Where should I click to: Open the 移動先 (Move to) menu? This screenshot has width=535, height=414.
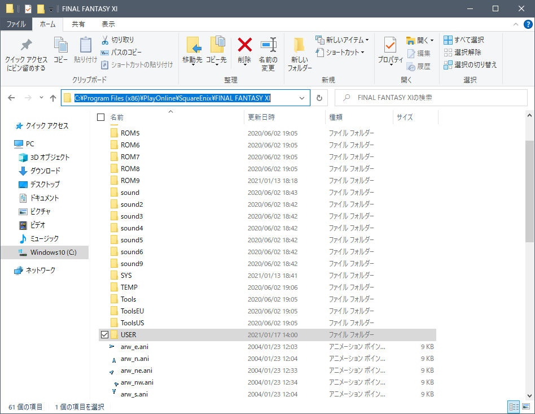pyautogui.click(x=192, y=51)
